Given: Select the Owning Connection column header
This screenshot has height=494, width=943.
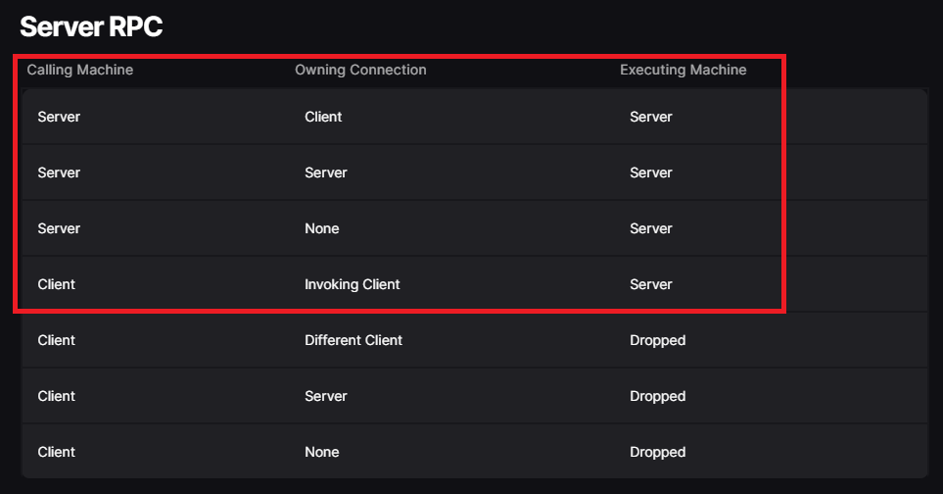Looking at the screenshot, I should coord(360,70).
